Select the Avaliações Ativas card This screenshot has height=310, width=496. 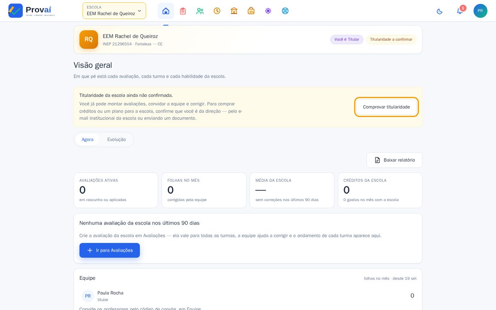click(x=116, y=190)
